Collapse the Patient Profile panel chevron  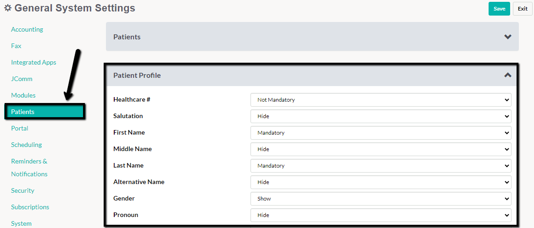(507, 75)
